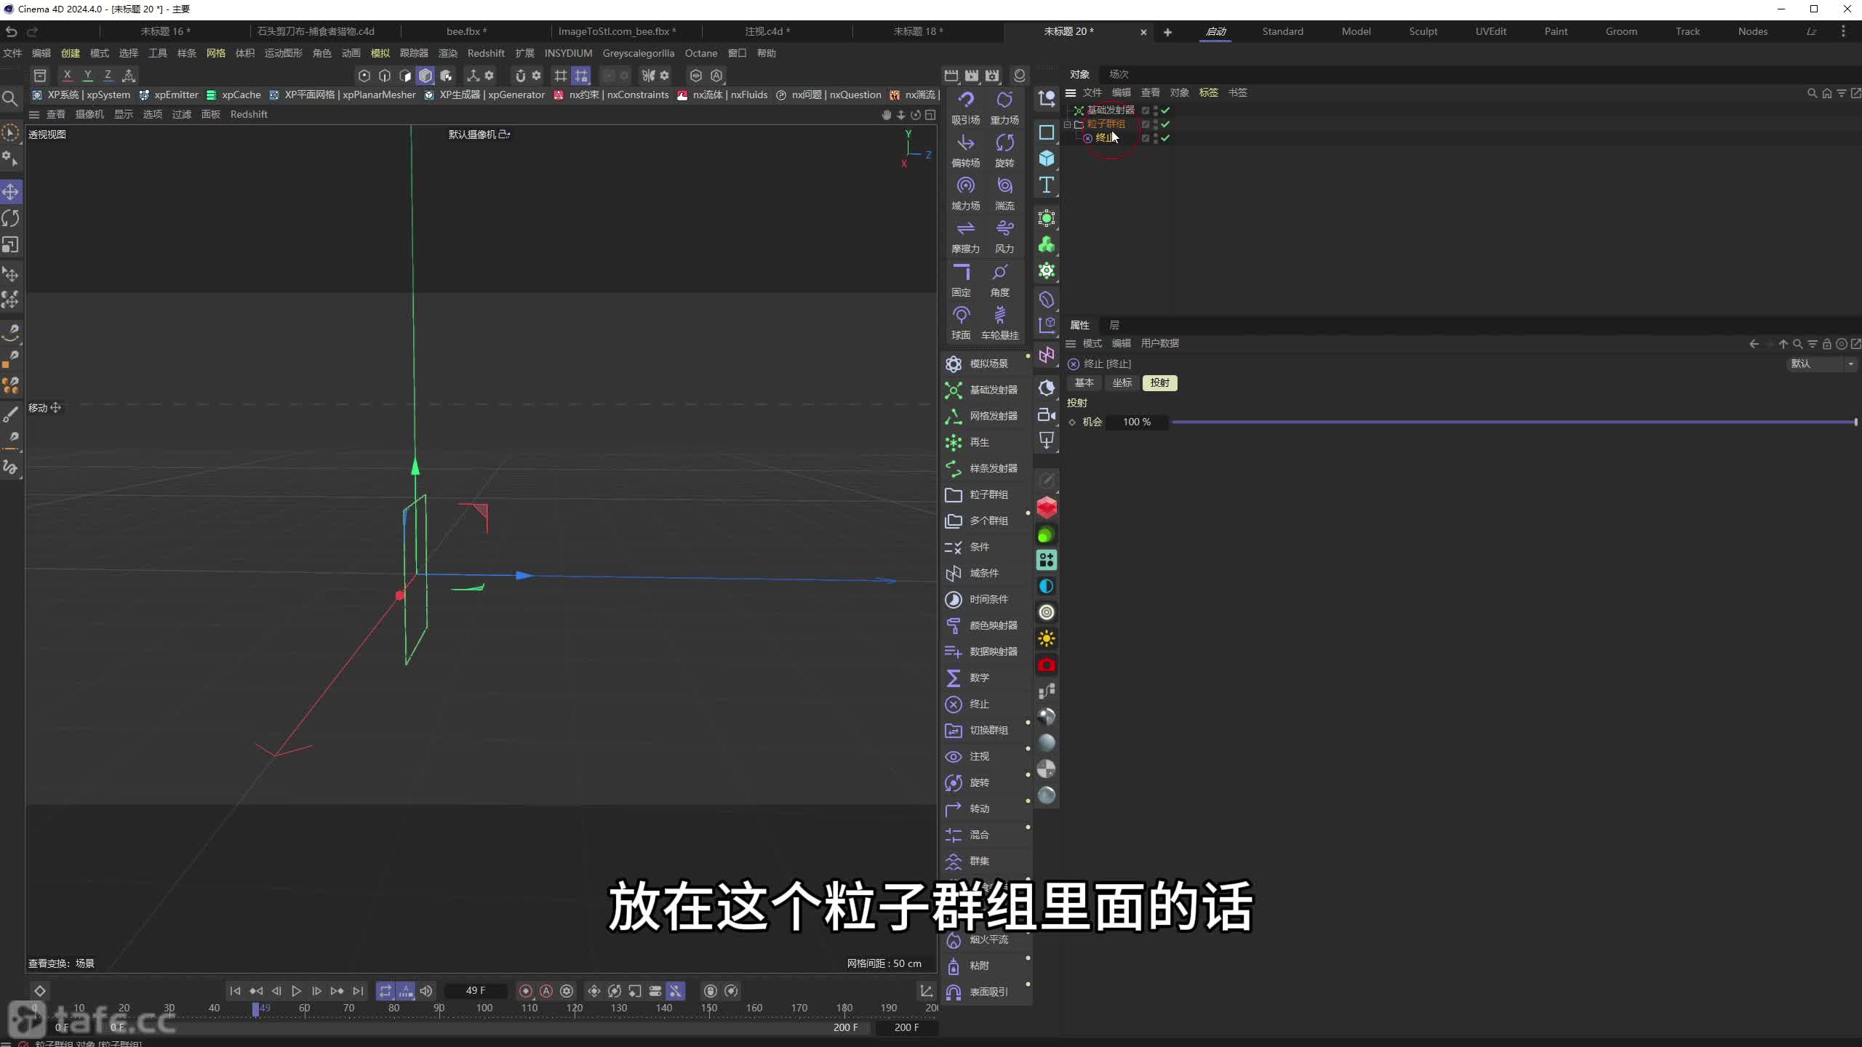Add the 偏转场 deflector force
1862x1047 pixels.
[x=965, y=151]
